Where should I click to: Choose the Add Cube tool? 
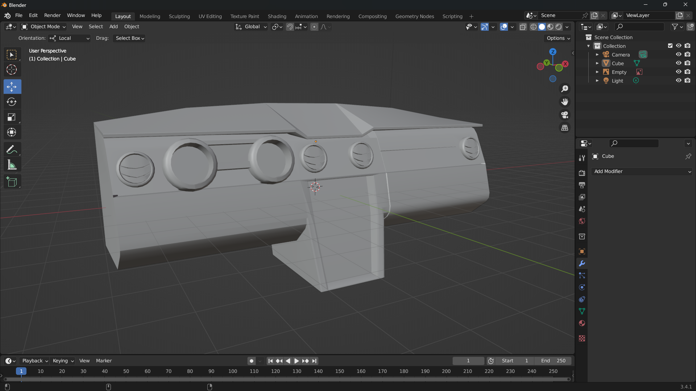click(x=12, y=182)
